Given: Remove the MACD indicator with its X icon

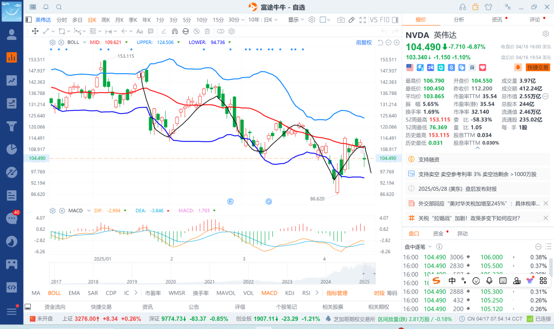Looking at the screenshot, I should [x=61, y=210].
